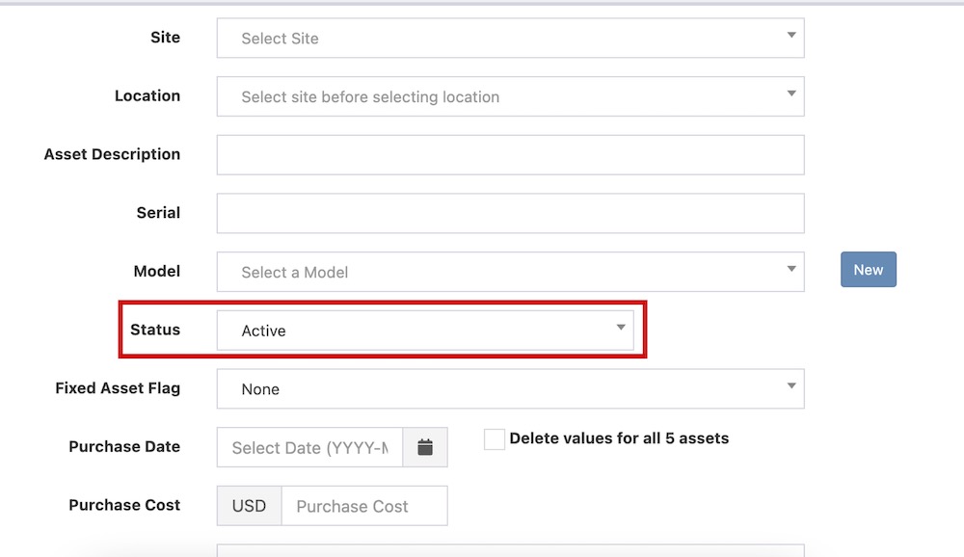Click the Active value in Status
The height and width of the screenshot is (557, 964).
[264, 331]
